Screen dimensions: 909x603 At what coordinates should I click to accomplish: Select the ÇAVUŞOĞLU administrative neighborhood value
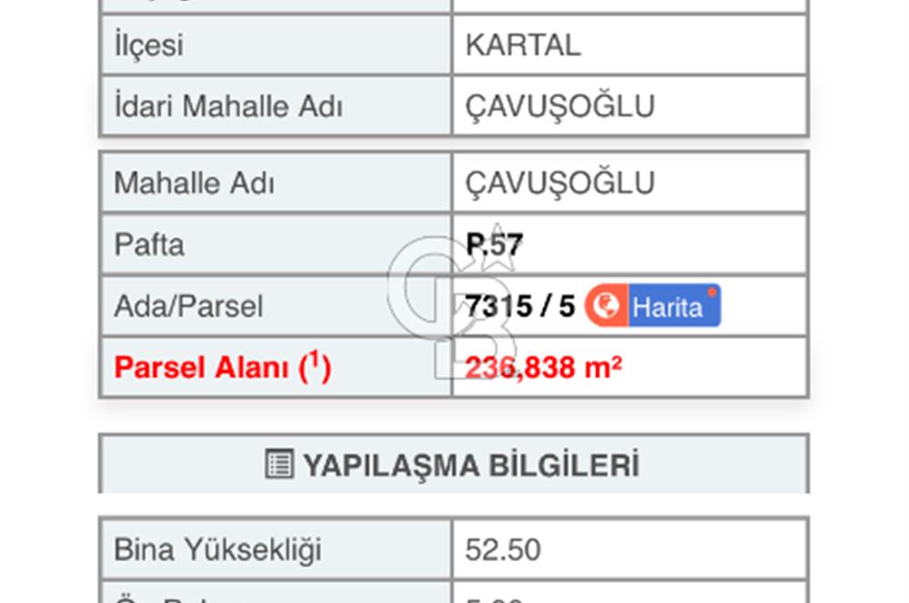coord(561,105)
